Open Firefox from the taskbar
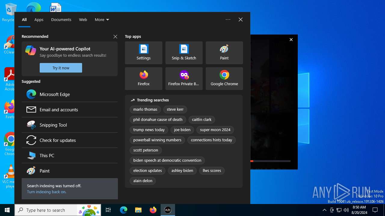The width and height of the screenshot is (385, 216). point(153,210)
